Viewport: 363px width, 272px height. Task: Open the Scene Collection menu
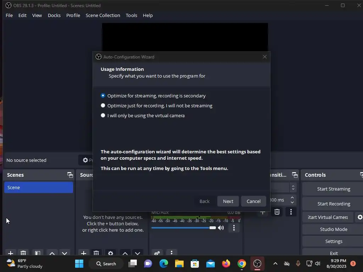[x=103, y=15]
